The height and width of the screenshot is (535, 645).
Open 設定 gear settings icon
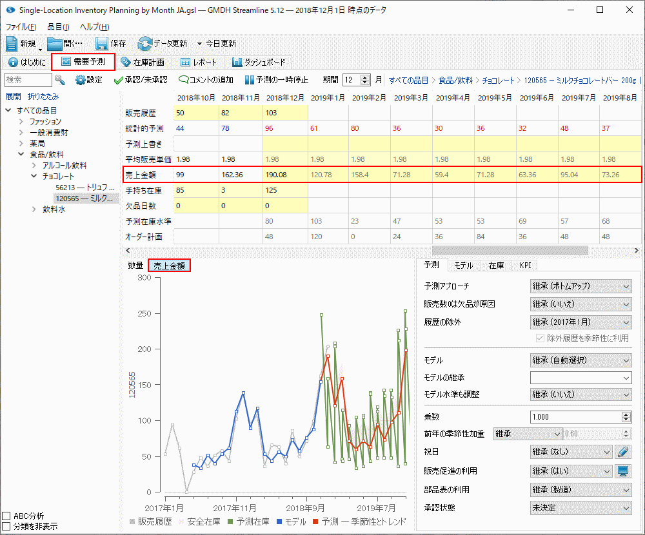[x=81, y=80]
